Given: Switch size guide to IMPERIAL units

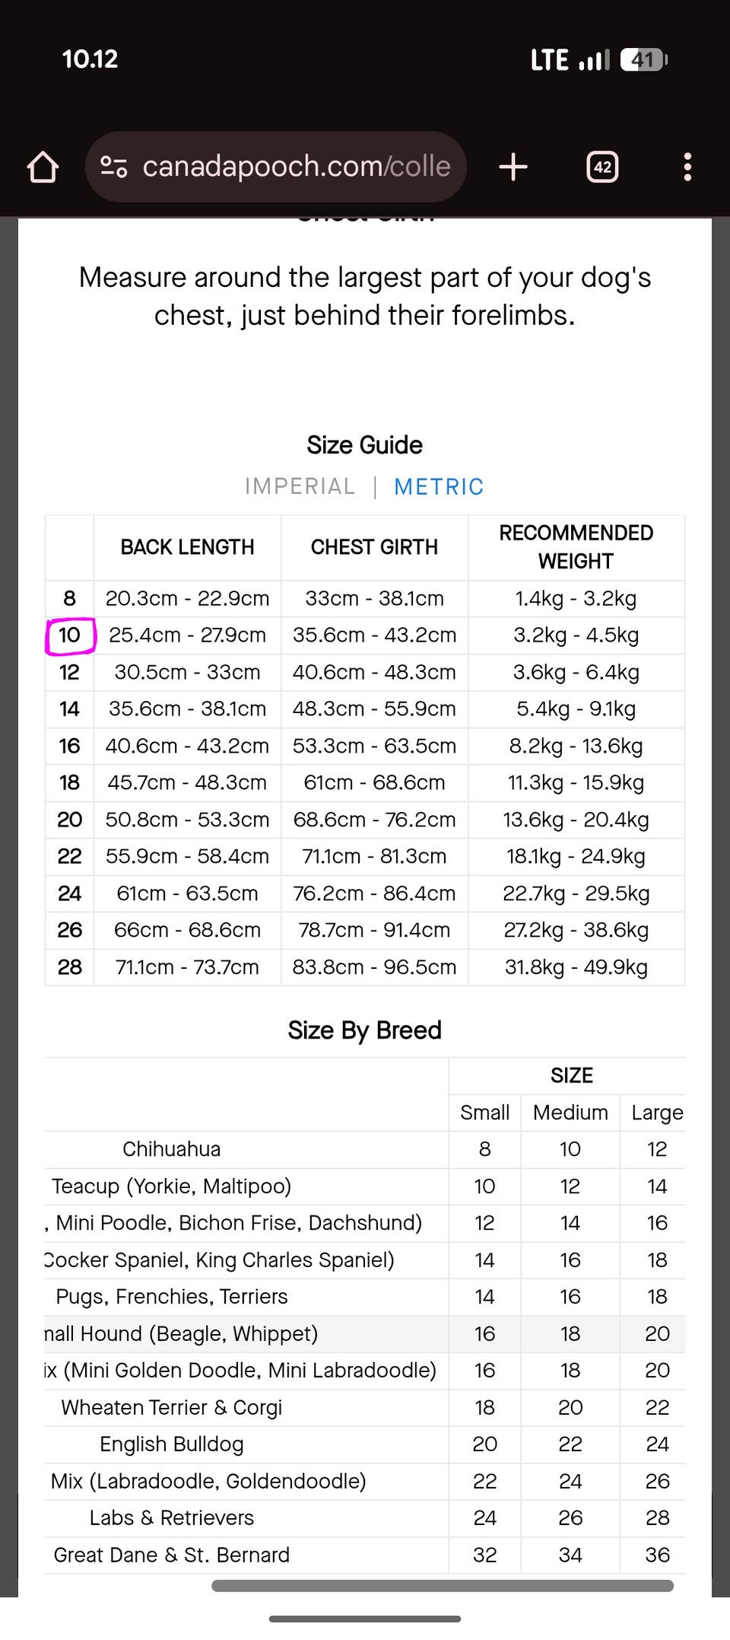Looking at the screenshot, I should pyautogui.click(x=300, y=486).
